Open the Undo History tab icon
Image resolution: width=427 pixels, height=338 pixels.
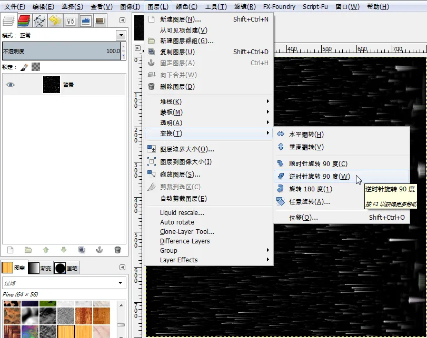pos(55,21)
